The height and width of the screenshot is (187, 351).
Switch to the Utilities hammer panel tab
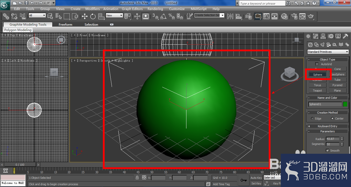pyautogui.click(x=346, y=36)
